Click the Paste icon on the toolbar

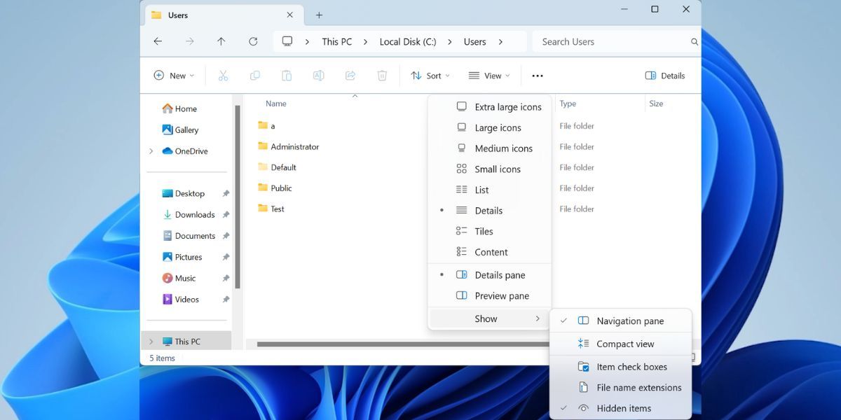[x=287, y=75]
